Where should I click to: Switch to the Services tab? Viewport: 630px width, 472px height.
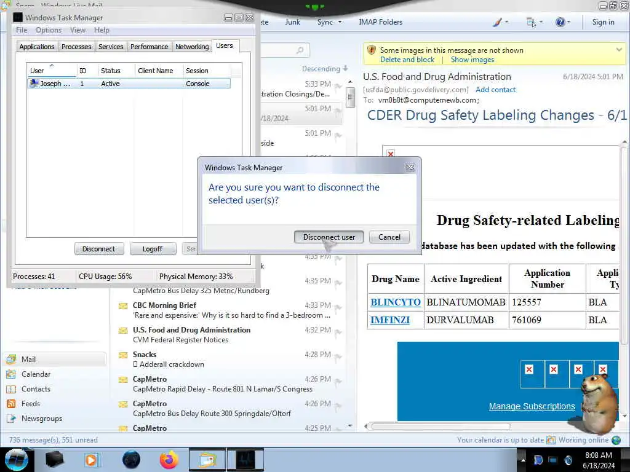point(111,47)
